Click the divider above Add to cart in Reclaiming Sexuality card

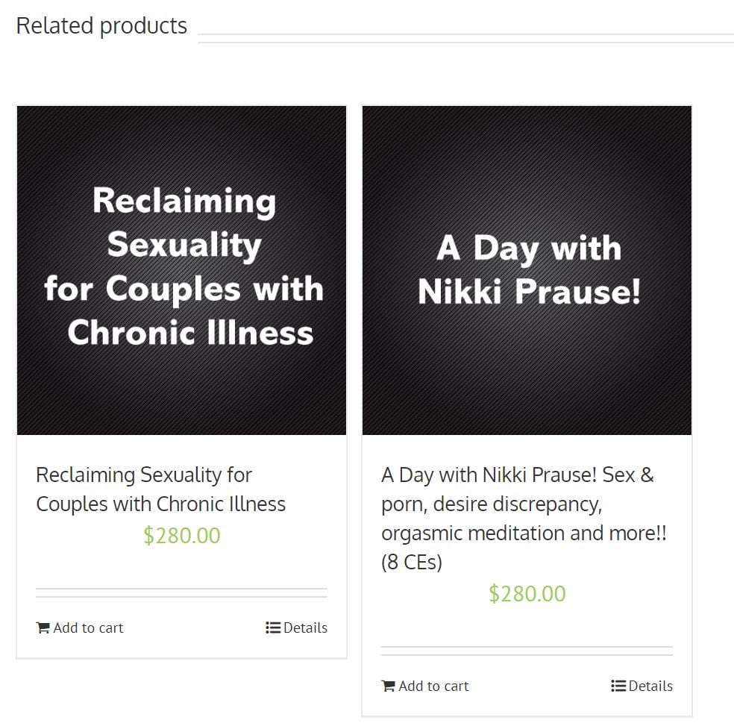tap(181, 593)
